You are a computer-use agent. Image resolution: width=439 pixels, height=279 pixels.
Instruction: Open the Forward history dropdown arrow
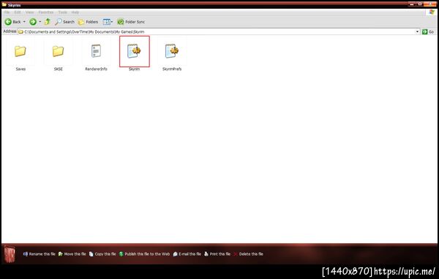(x=40, y=21)
